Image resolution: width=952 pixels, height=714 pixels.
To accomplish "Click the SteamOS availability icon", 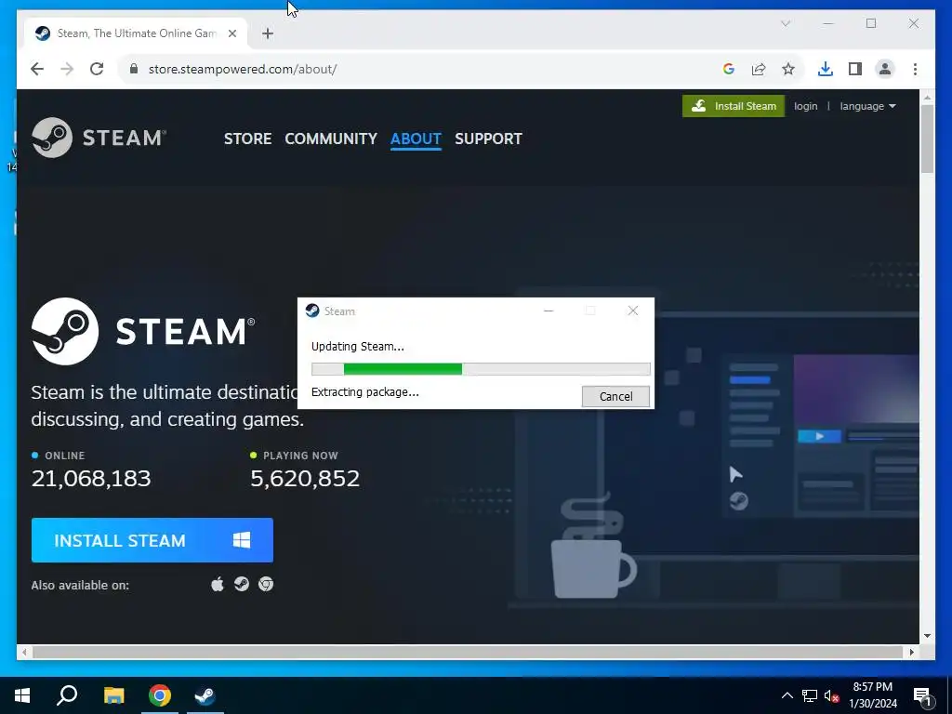I will tap(242, 584).
